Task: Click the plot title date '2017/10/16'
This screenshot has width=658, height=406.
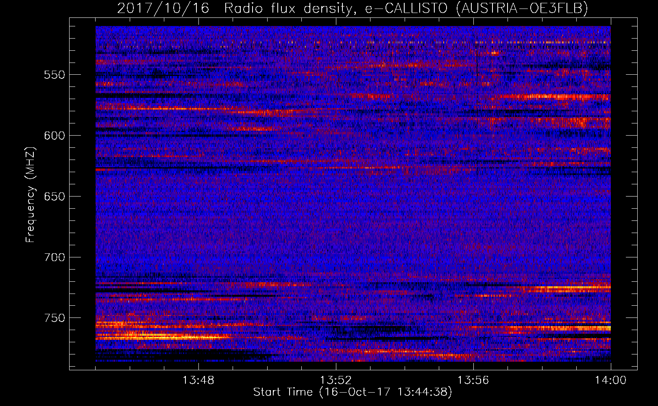Action: [163, 8]
